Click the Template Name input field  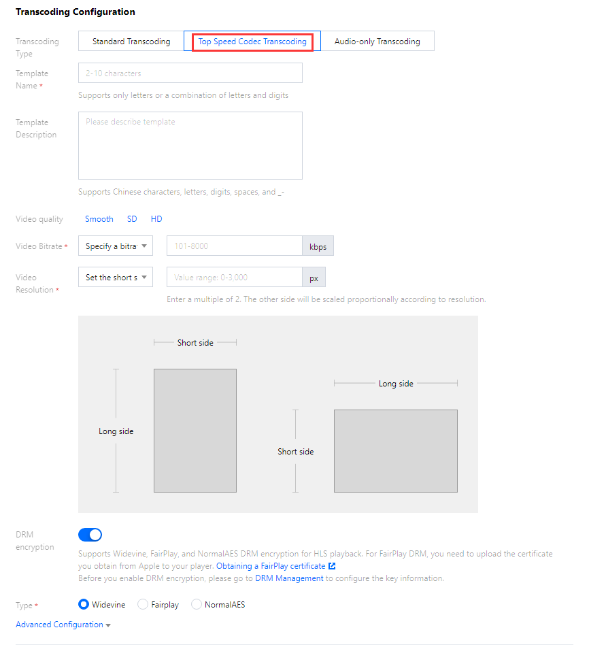click(x=190, y=73)
